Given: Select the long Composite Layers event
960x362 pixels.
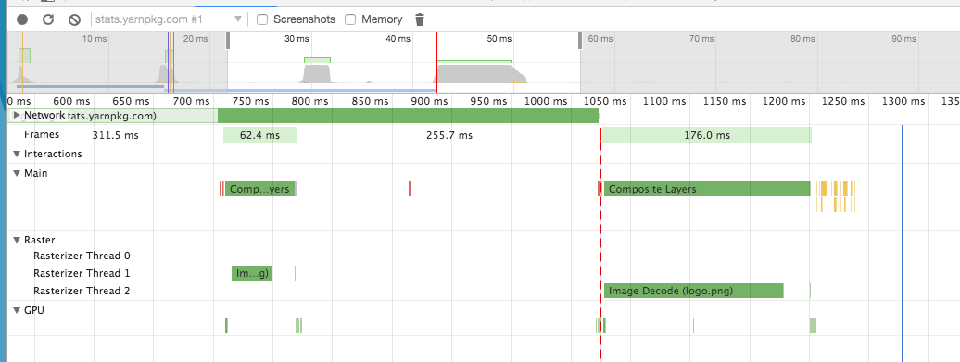Looking at the screenshot, I should 707,189.
